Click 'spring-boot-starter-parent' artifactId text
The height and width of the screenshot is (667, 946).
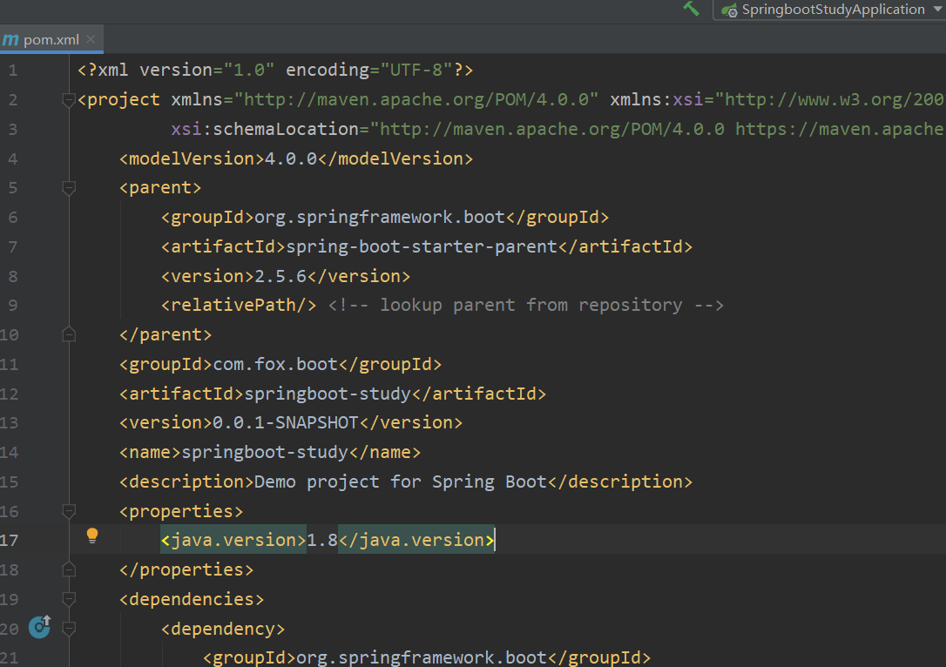point(422,246)
